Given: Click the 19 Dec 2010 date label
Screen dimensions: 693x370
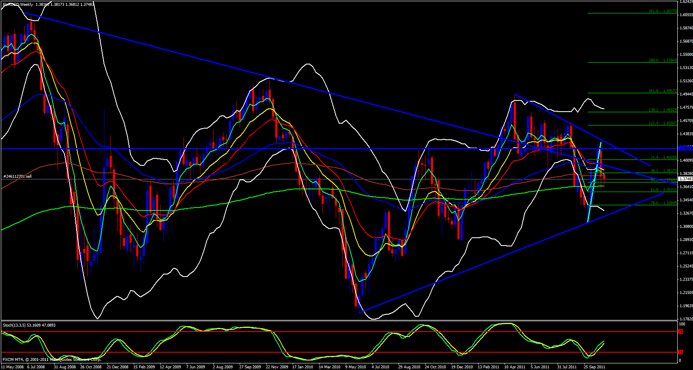Looking at the screenshot, I should pyautogui.click(x=462, y=367).
